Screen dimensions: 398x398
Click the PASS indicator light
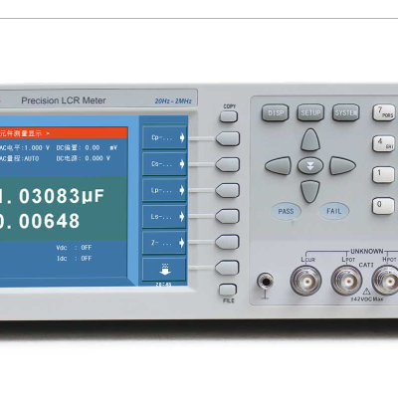(x=286, y=212)
